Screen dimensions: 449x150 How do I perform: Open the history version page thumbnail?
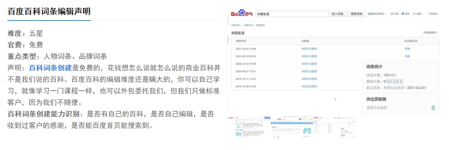click(334, 127)
